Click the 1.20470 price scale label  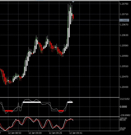coord(124,76)
